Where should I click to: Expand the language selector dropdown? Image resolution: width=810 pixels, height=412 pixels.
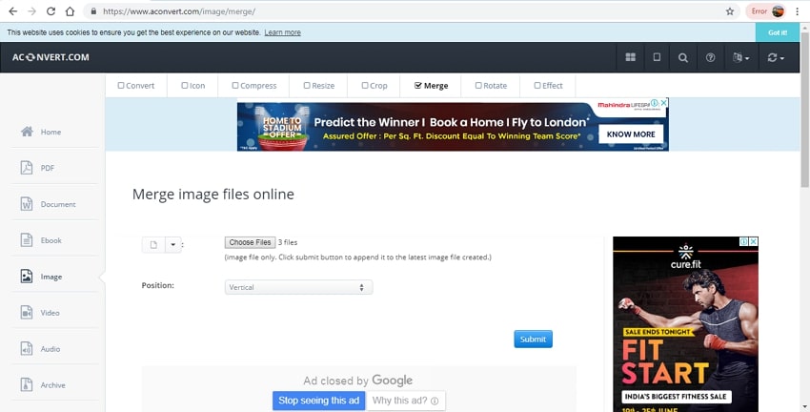click(x=739, y=57)
